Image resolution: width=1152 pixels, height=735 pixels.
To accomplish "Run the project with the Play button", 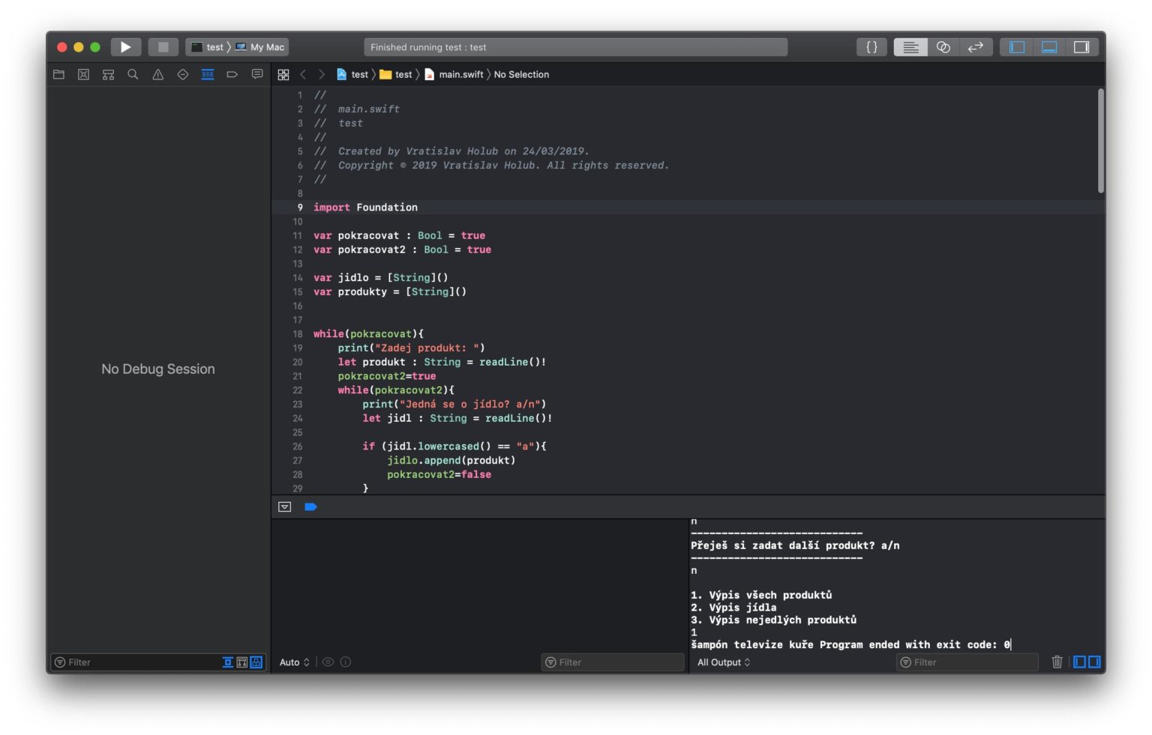I will (125, 47).
